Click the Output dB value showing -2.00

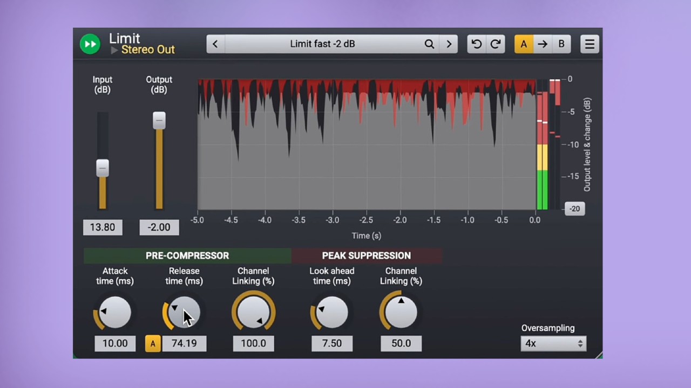pyautogui.click(x=159, y=227)
